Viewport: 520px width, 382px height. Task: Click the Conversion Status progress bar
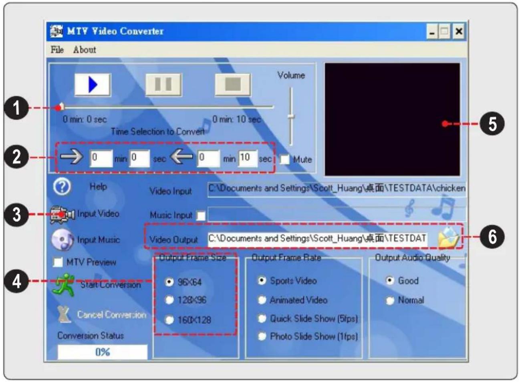point(103,352)
